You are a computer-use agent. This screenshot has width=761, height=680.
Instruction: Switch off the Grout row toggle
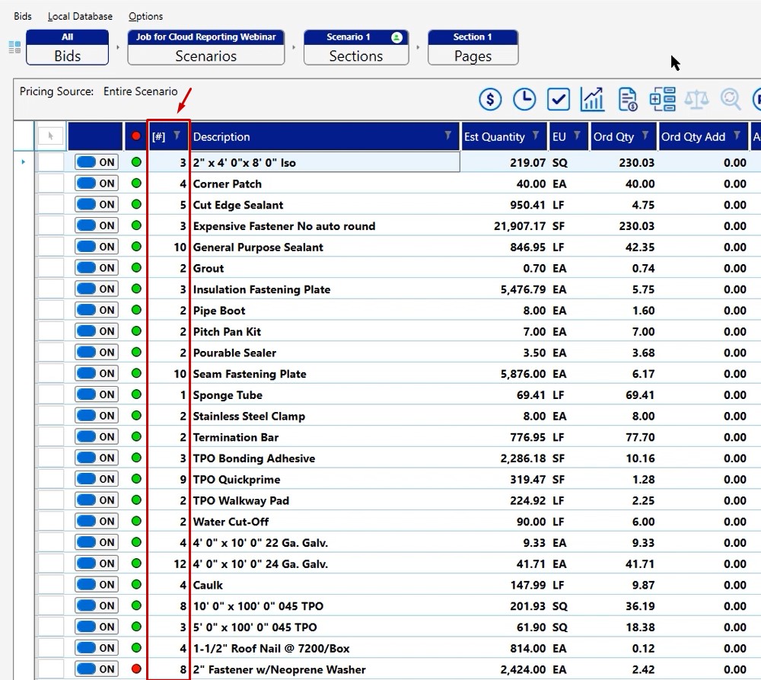tap(96, 268)
